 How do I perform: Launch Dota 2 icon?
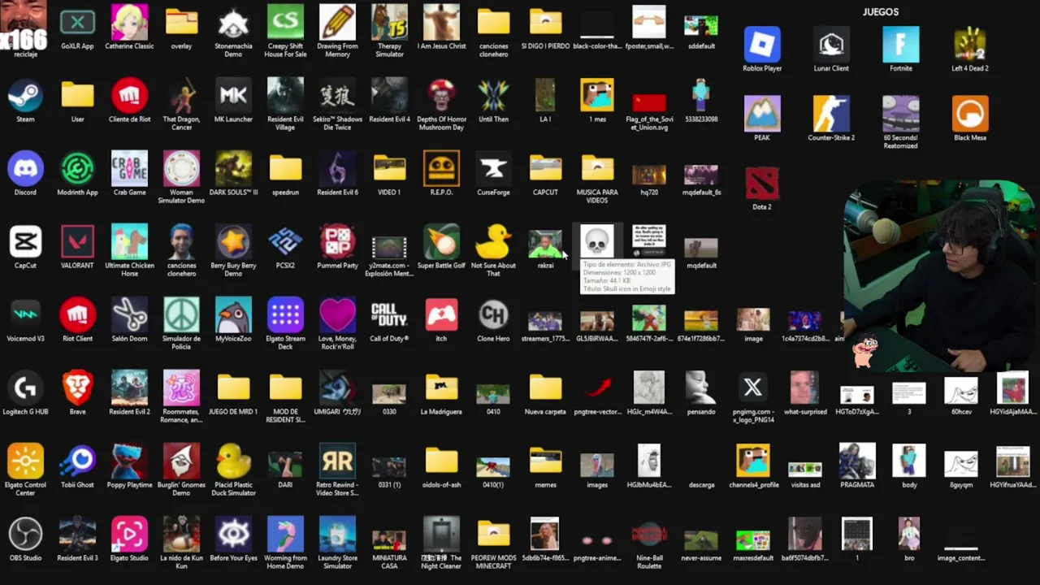point(762,183)
